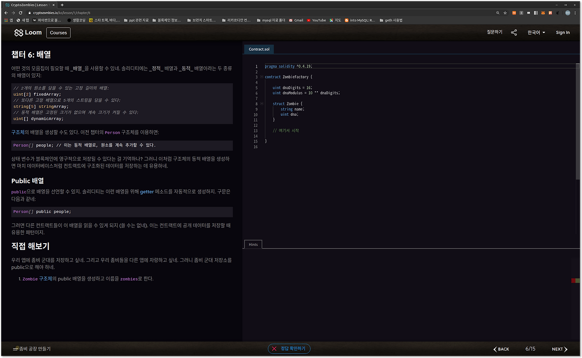Open the 새 탭 bookmark
Screen dimensions: 582x358
(23, 20)
